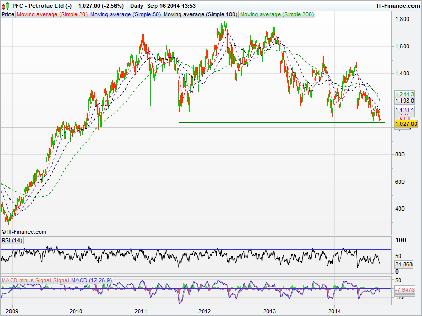Click the IT-Finance.com link at top right
Viewport: 422px width, 316px height.
coord(398,6)
